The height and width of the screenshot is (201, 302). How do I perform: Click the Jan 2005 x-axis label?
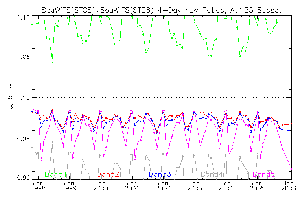click(x=257, y=186)
